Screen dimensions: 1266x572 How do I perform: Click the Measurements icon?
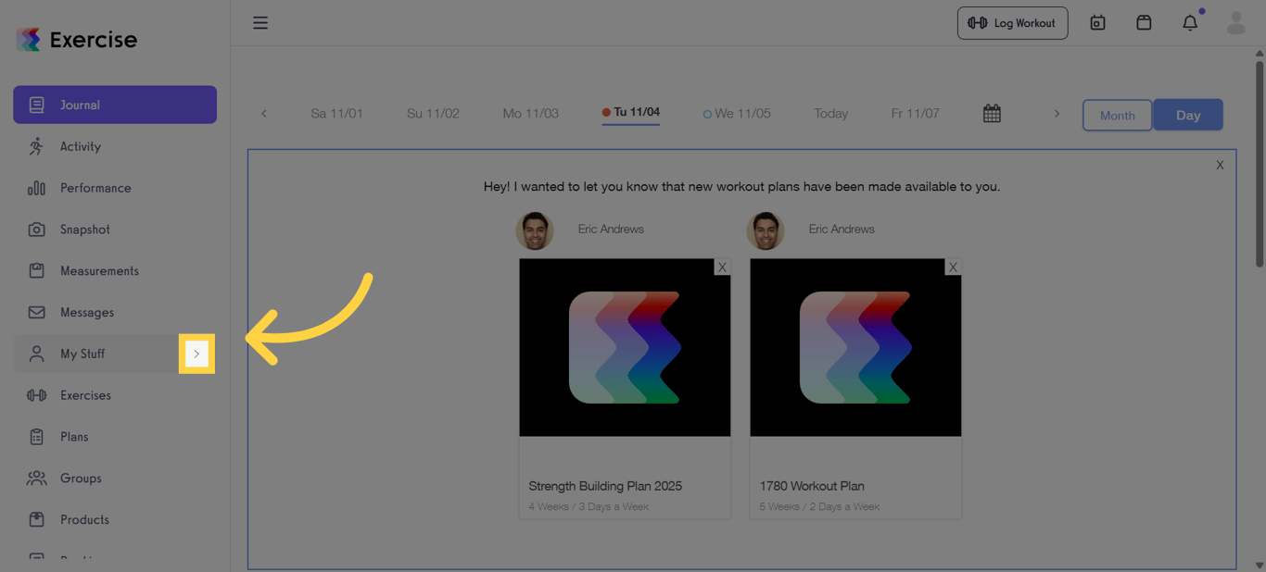[36, 271]
